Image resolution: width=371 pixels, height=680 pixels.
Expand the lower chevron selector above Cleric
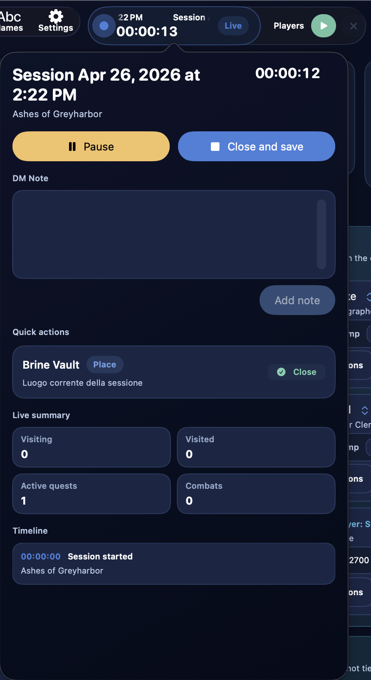click(x=365, y=411)
